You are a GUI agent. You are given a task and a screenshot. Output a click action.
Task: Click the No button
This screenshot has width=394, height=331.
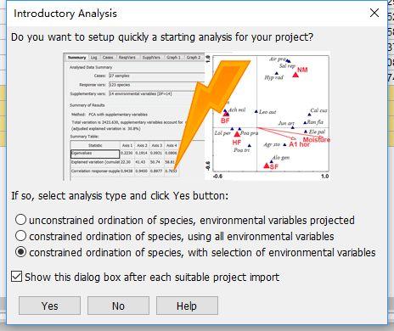coord(118,306)
